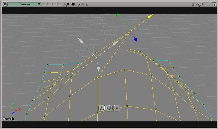The width and height of the screenshot is (218, 129).
Task: Open the eye show/hide menu
Action: (x=73, y=4)
